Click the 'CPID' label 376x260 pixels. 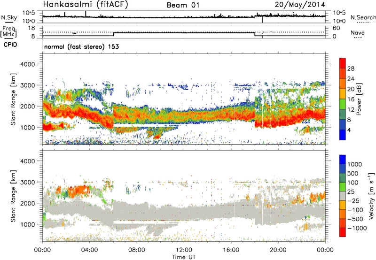pyautogui.click(x=10, y=45)
